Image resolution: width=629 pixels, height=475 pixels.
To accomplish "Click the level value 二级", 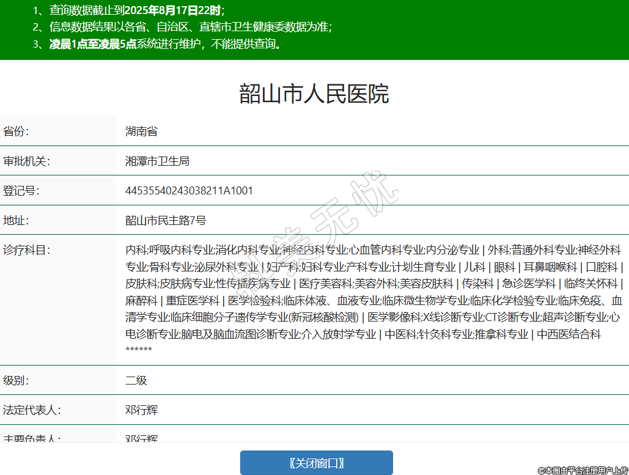I will click(x=136, y=380).
